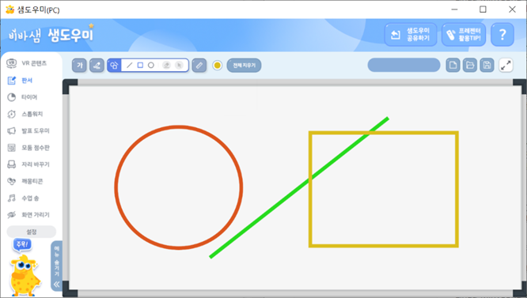This screenshot has width=527, height=298.
Task: Open the yellow pen color picker
Action: 218,65
